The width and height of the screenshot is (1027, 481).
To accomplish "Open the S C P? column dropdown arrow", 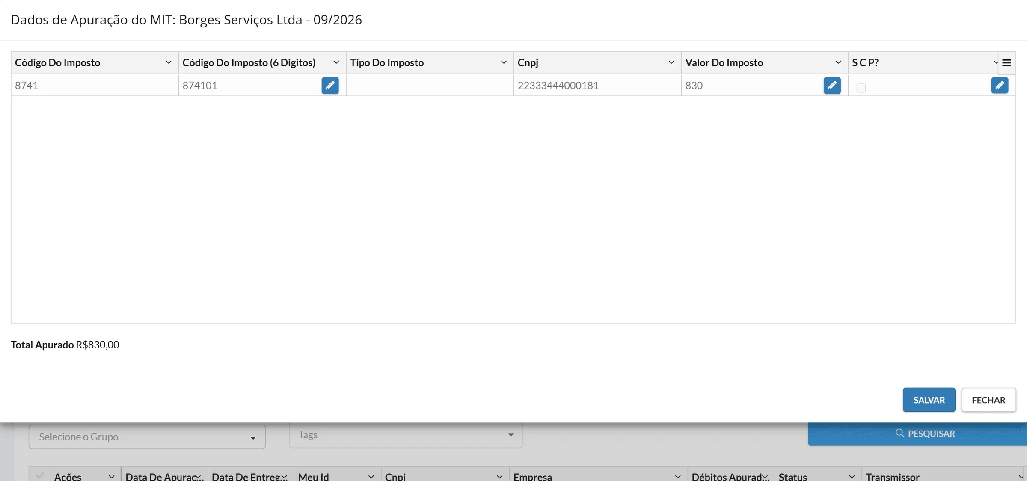I will (x=995, y=62).
